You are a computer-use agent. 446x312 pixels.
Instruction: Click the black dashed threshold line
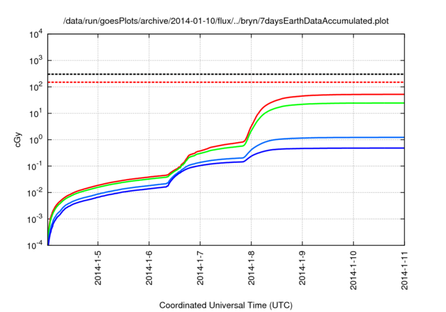point(226,74)
